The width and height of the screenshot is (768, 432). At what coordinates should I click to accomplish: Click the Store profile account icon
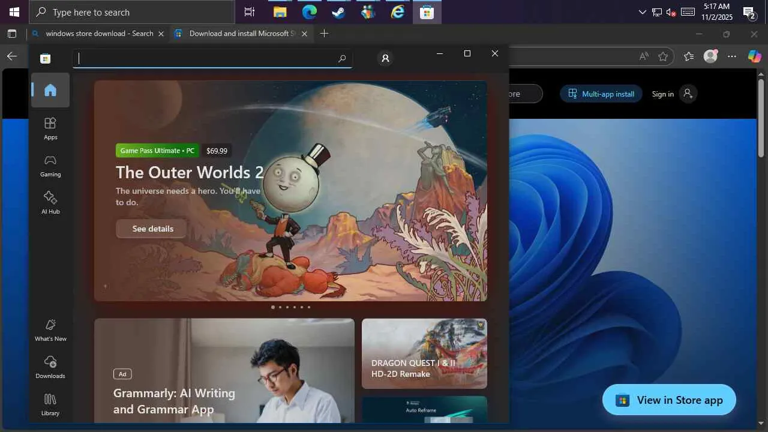385,58
